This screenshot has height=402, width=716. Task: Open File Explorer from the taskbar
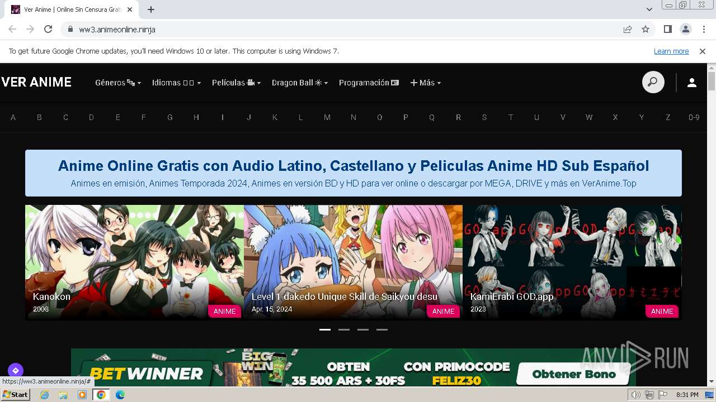click(x=63, y=395)
